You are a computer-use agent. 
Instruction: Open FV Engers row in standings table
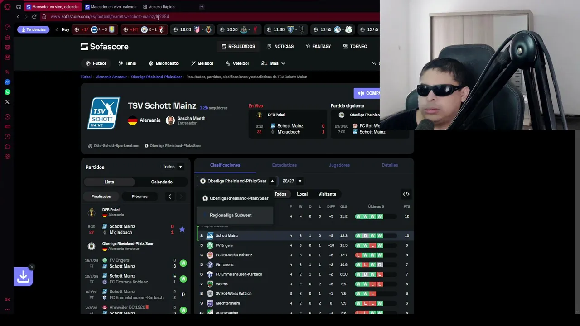[304, 245]
